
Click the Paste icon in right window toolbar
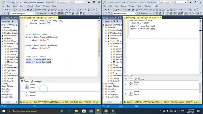pos(174,10)
